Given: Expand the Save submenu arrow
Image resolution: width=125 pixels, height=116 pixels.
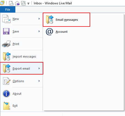Looking at the screenshot, I should tap(39, 31).
